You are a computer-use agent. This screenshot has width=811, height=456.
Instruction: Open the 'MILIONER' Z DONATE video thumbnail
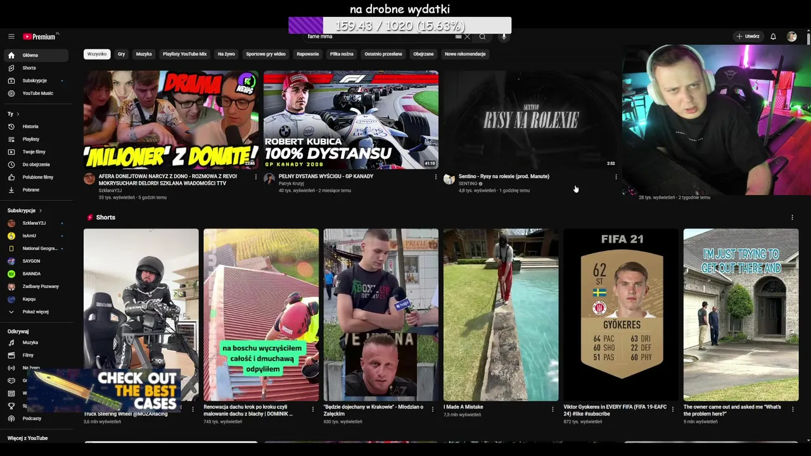pyautogui.click(x=171, y=120)
